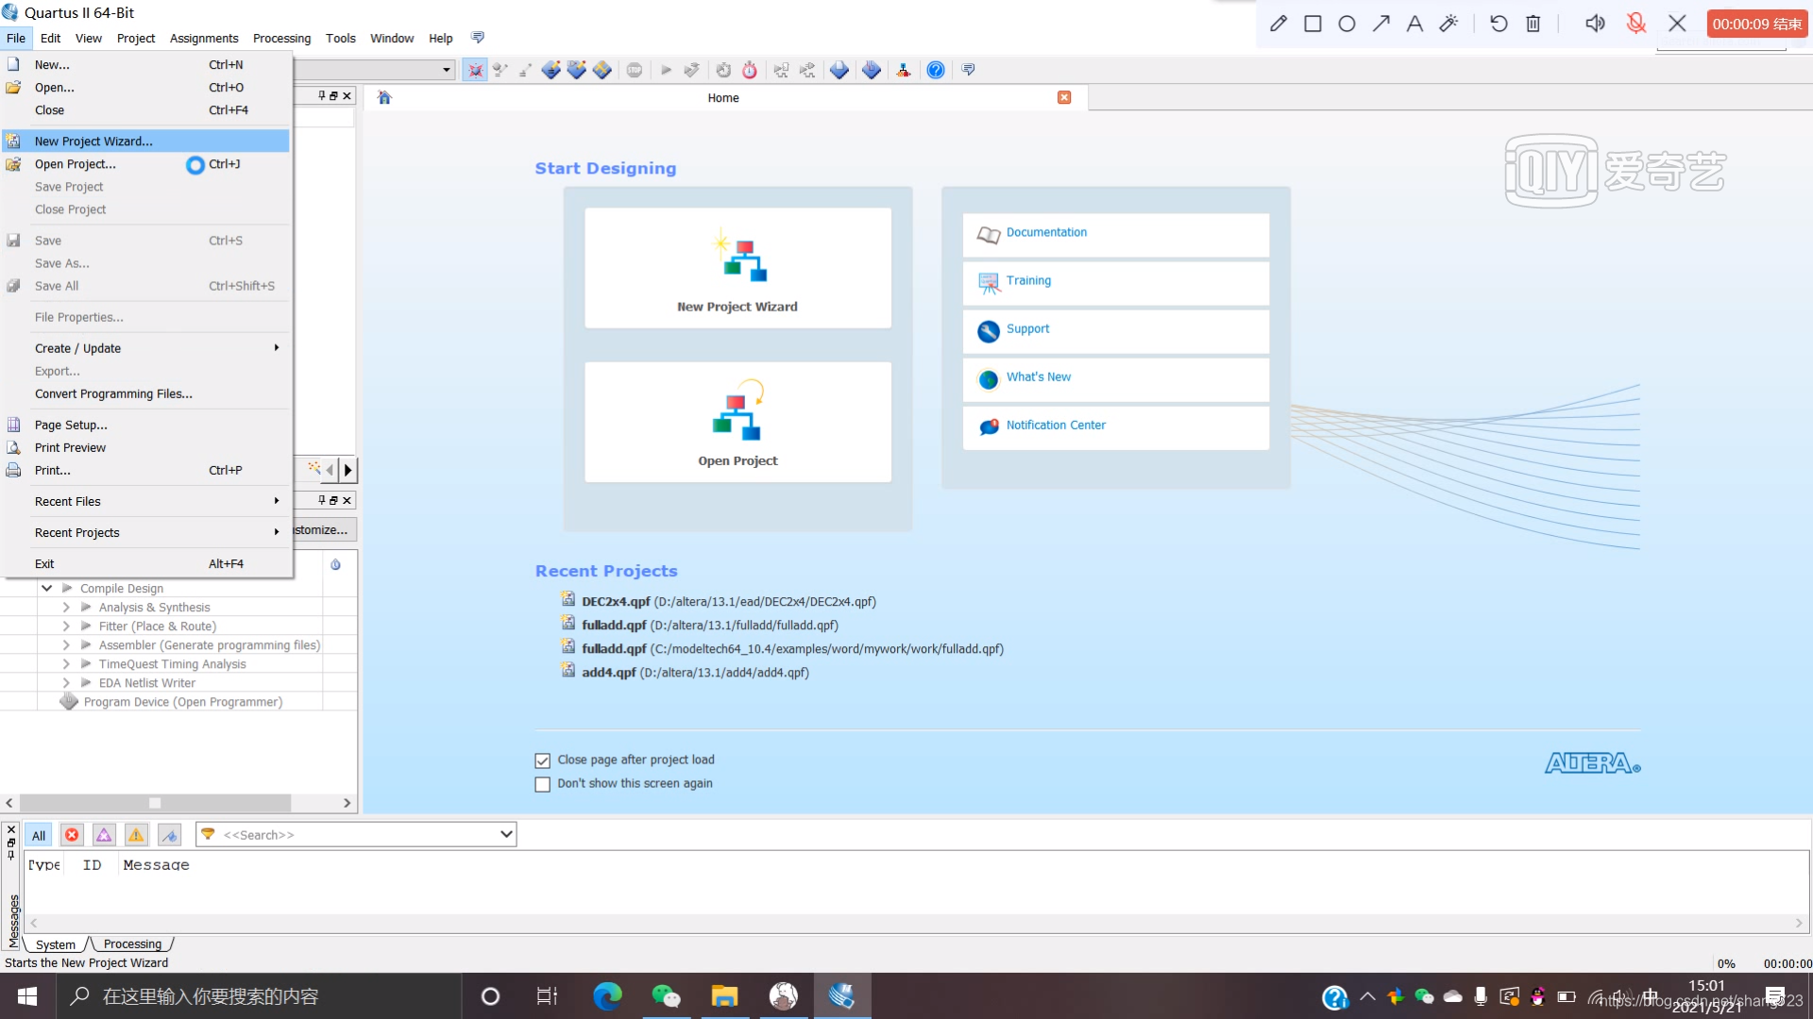Image resolution: width=1813 pixels, height=1019 pixels.
Task: Click Program Device (Open Programmer) task
Action: 182,702
